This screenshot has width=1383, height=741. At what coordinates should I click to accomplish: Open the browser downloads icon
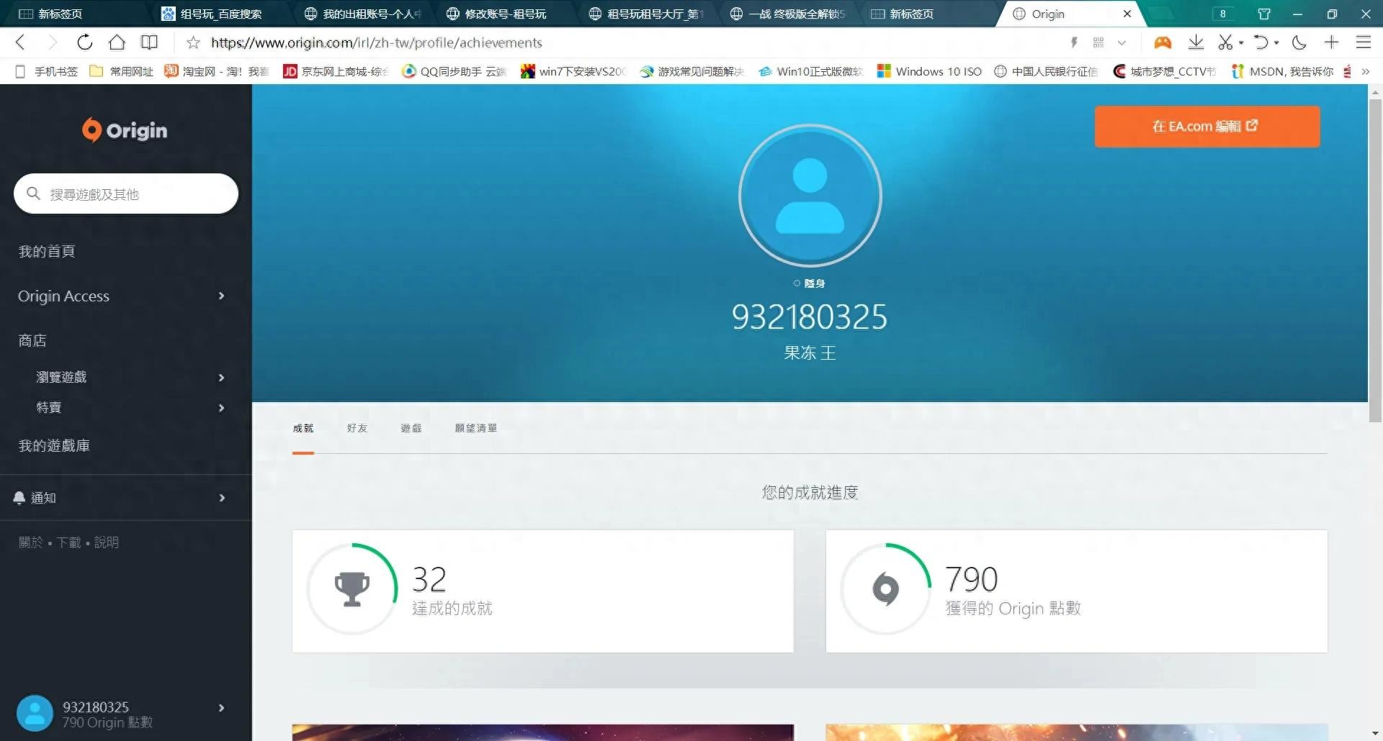1196,42
